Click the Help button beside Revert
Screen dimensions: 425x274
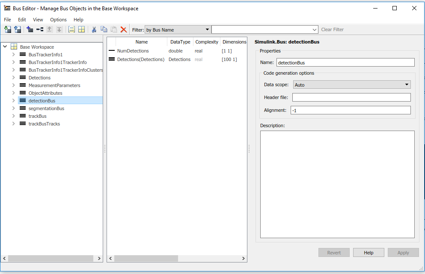pos(369,252)
